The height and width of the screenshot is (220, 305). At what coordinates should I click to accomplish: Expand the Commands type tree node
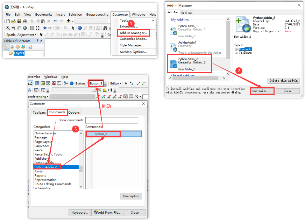236,49
